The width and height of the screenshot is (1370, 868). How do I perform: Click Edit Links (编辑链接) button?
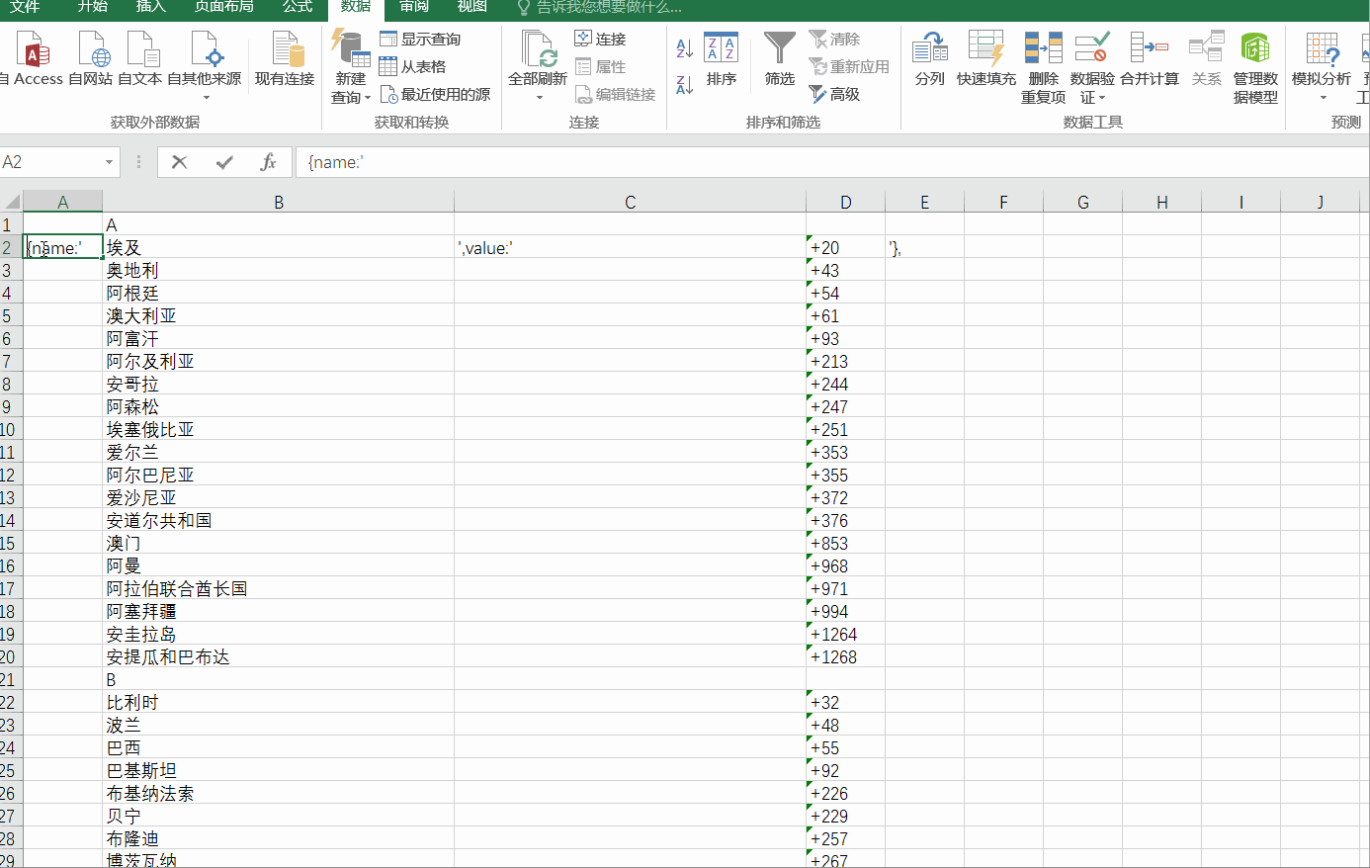[616, 94]
